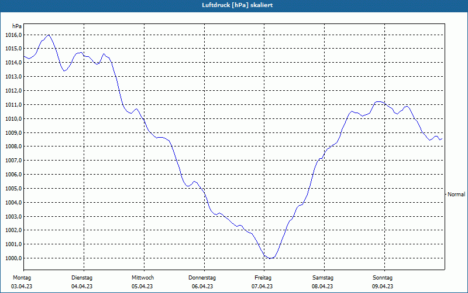This screenshot has width=468, height=293.
Task: Select the 1003,0 axis value
Action: [13, 216]
